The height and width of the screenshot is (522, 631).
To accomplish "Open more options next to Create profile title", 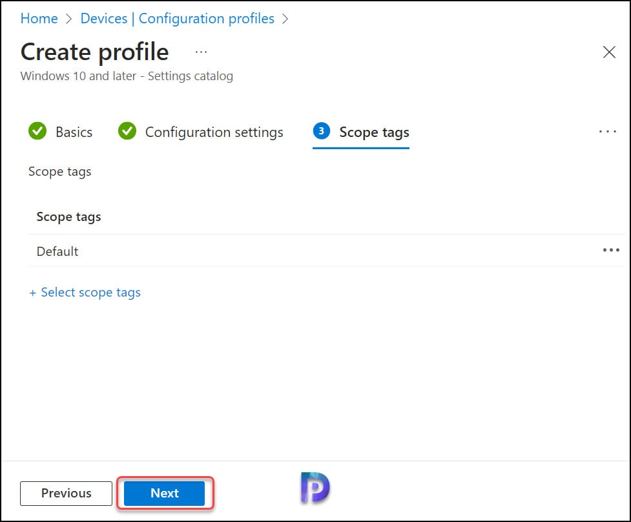I will pos(201,52).
